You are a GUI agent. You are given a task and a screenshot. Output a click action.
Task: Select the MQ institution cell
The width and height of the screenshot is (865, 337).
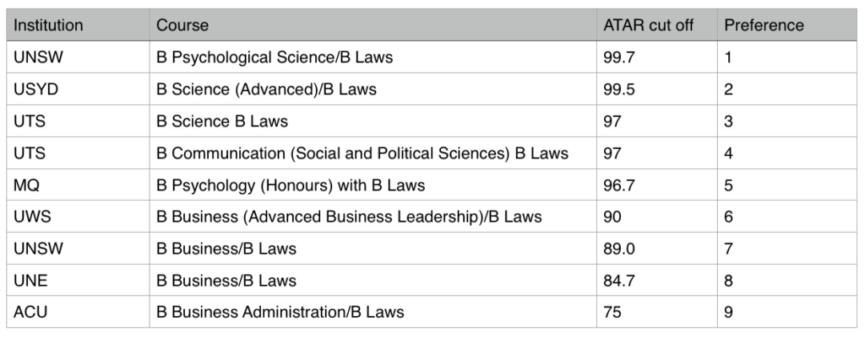click(x=27, y=185)
